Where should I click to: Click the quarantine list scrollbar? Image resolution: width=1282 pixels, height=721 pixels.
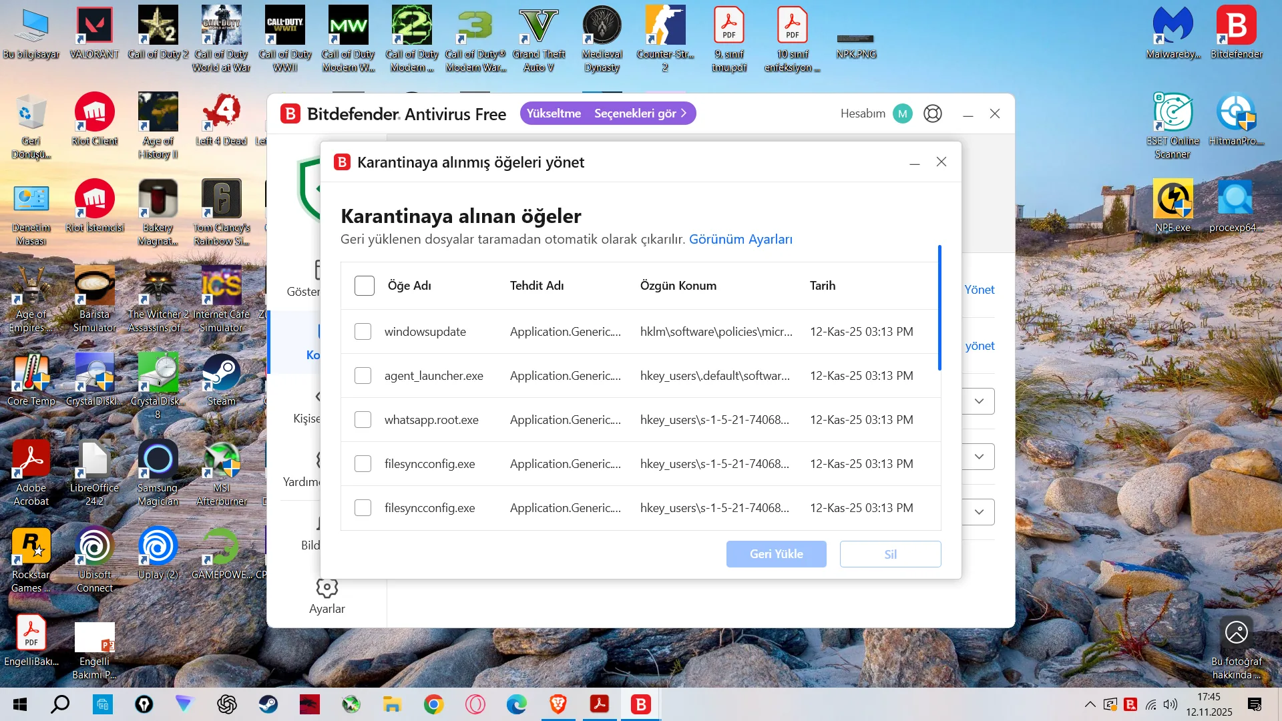pos(939,308)
